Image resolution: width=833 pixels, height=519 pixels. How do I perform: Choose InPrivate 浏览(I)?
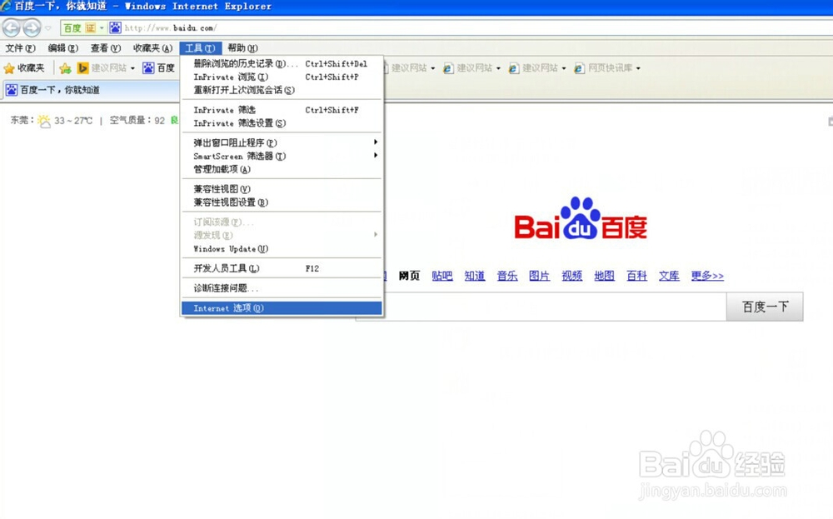pyautogui.click(x=281, y=77)
